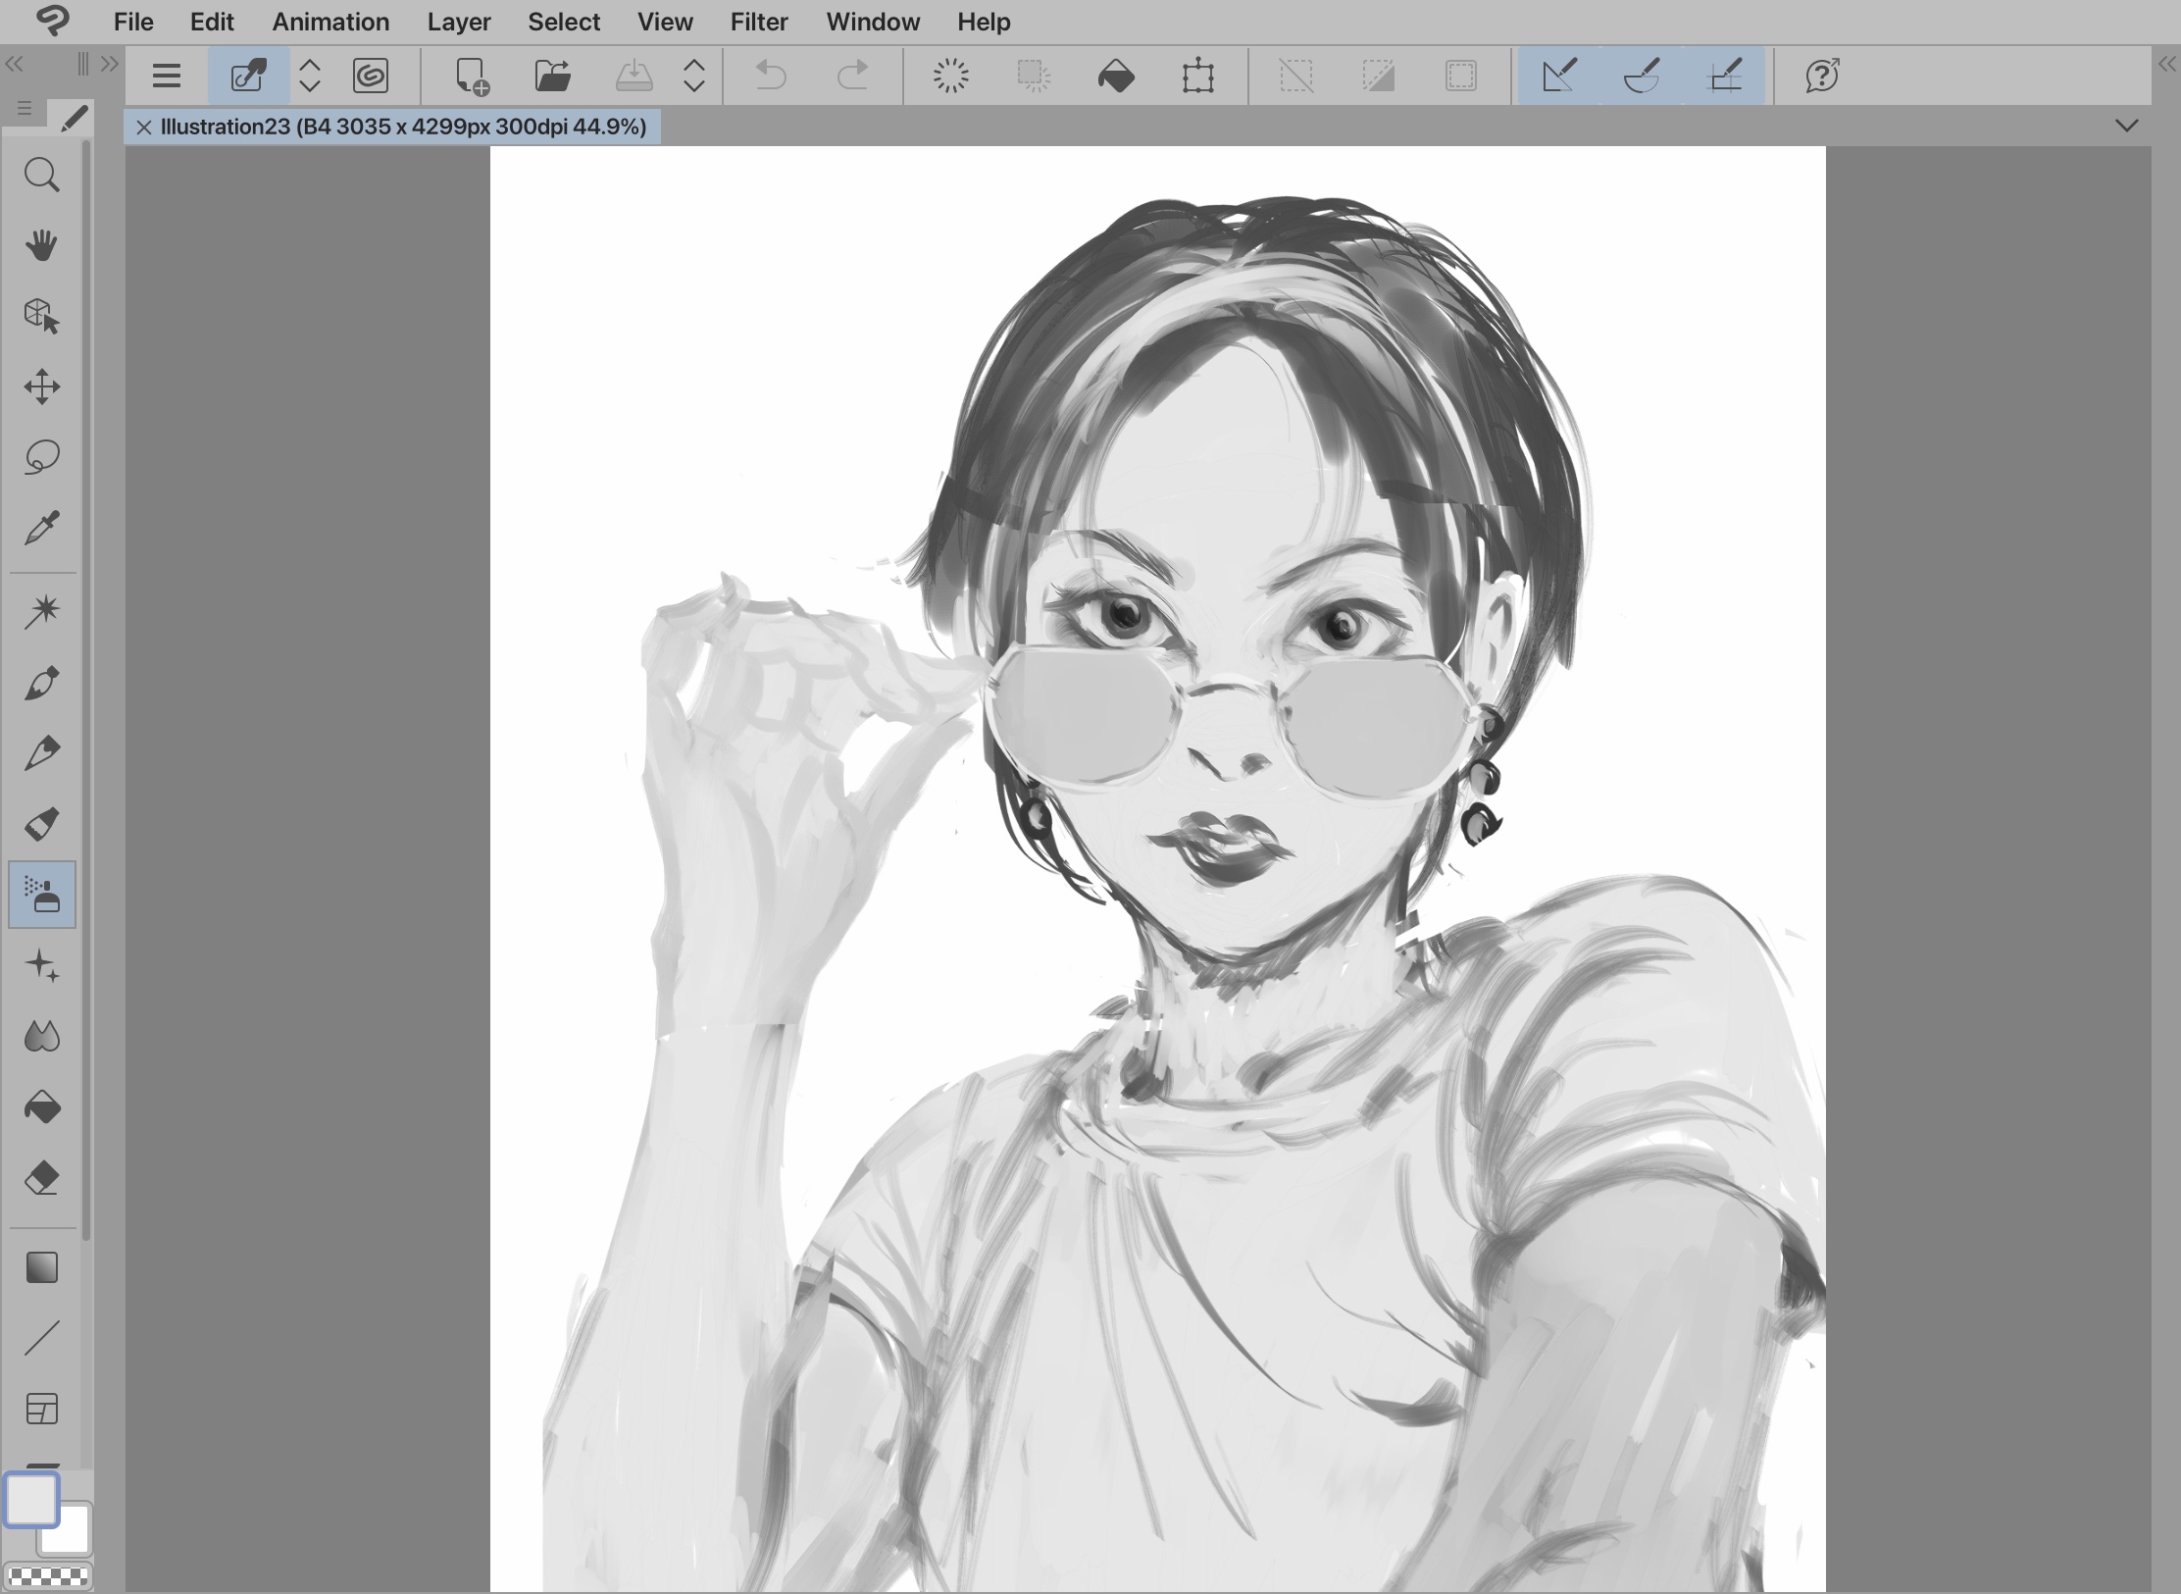The height and width of the screenshot is (1594, 2181).
Task: Select the Blend tool
Action: (x=41, y=1037)
